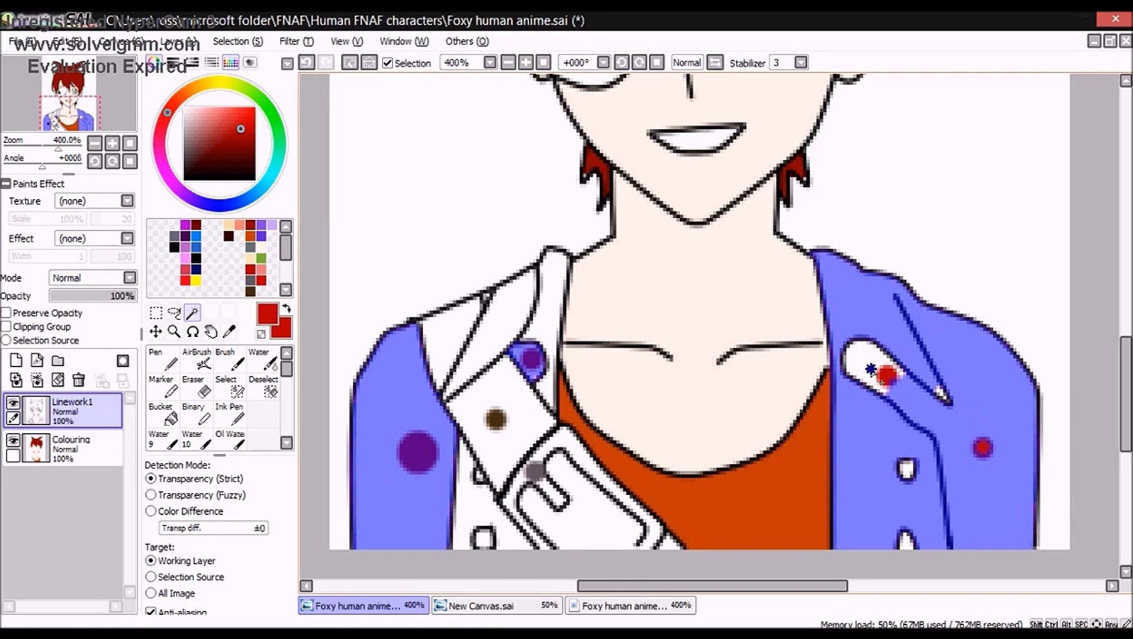Open the Others (O) menu

click(x=467, y=41)
